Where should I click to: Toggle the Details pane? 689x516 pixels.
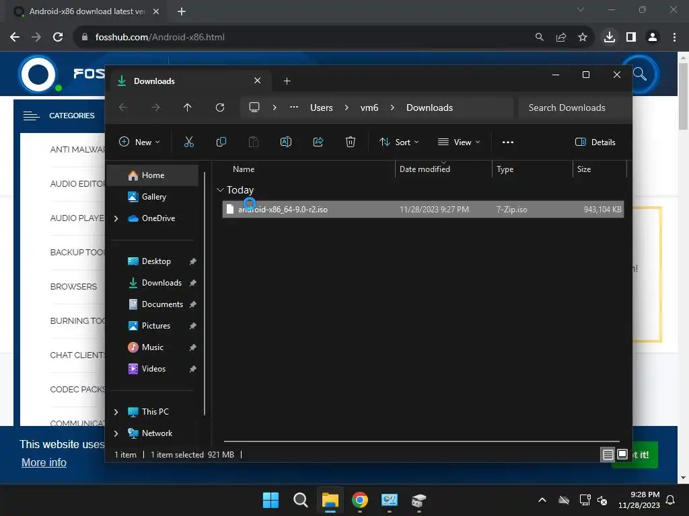point(595,142)
